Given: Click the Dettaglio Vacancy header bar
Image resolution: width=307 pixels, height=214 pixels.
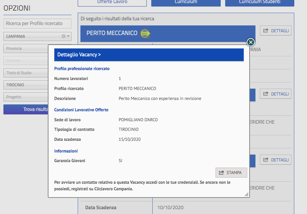Looking at the screenshot, I should click(x=149, y=55).
